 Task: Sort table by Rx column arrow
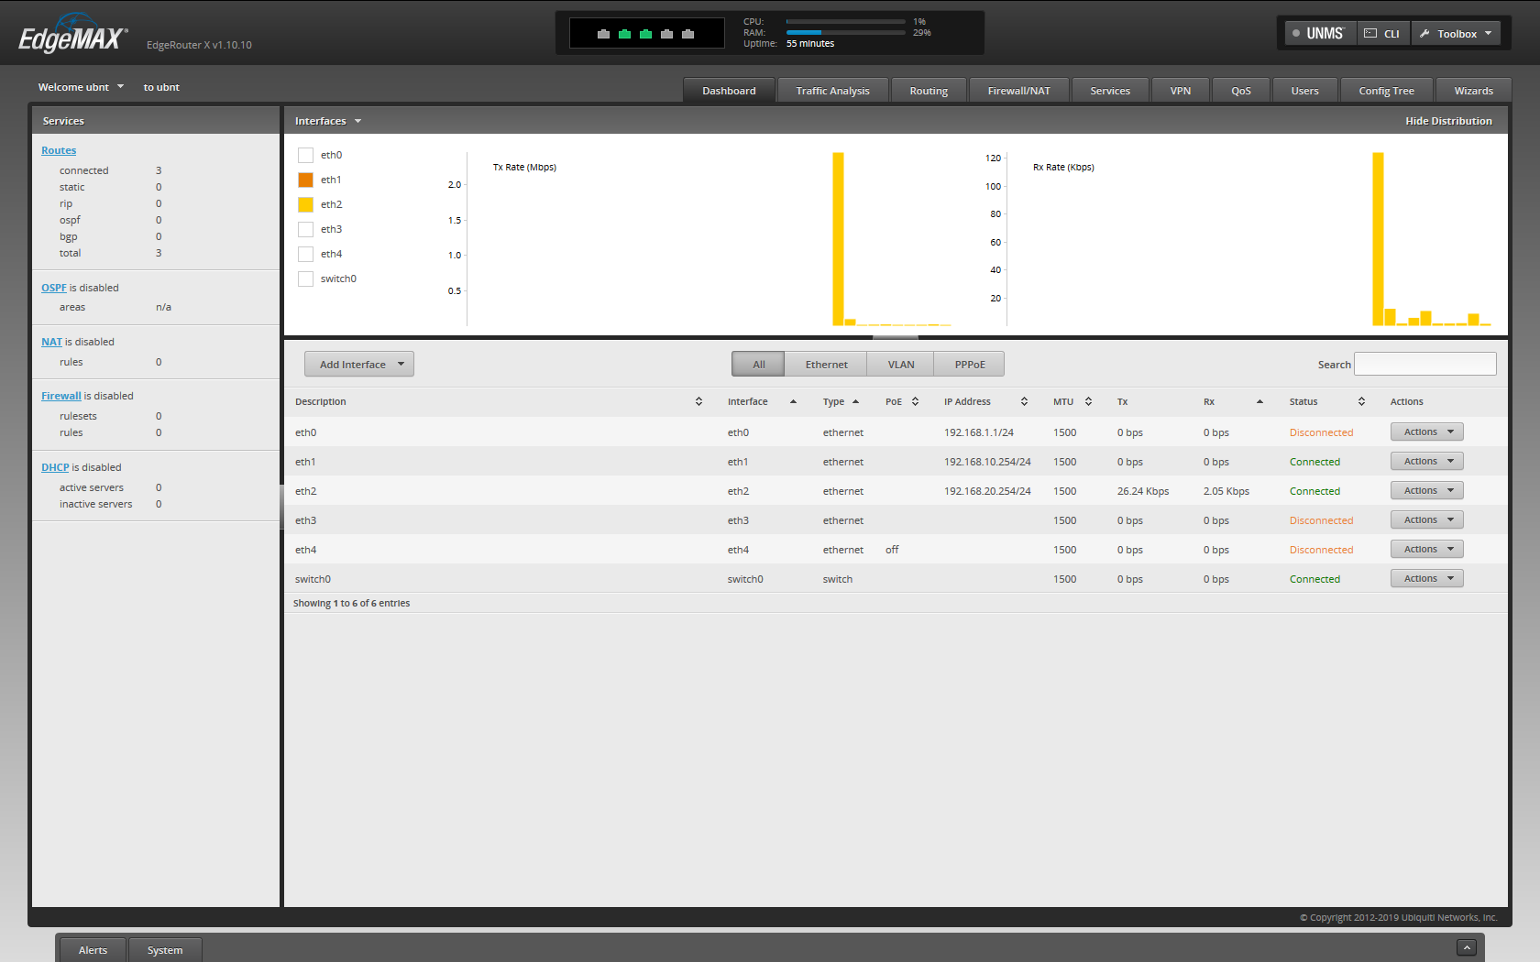pyautogui.click(x=1259, y=401)
